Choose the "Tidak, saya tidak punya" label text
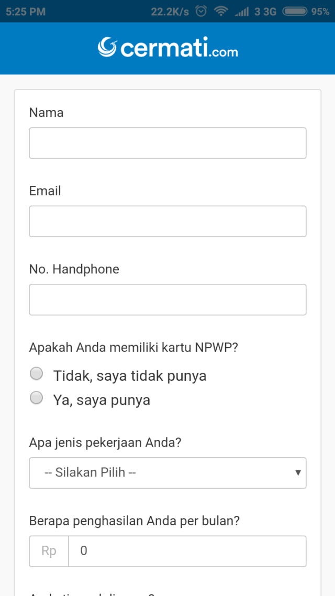Screen dimensions: 335x596 coord(129,376)
